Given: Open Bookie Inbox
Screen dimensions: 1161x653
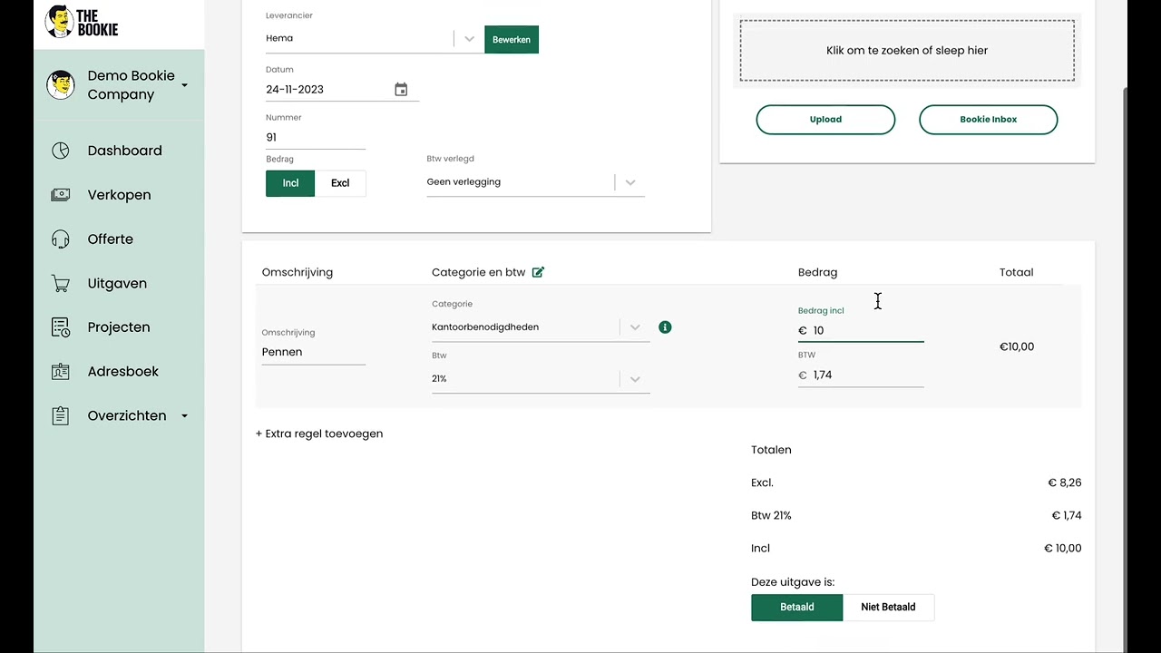Looking at the screenshot, I should pos(989,120).
